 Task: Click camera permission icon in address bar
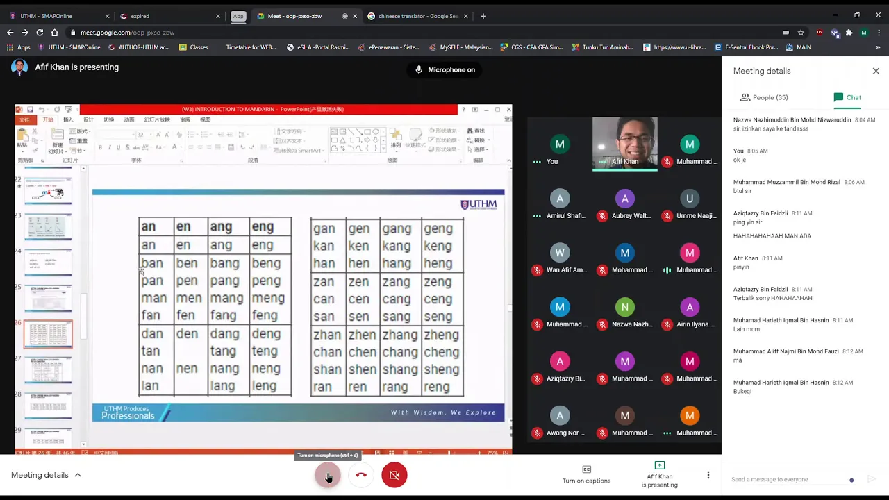click(x=786, y=33)
